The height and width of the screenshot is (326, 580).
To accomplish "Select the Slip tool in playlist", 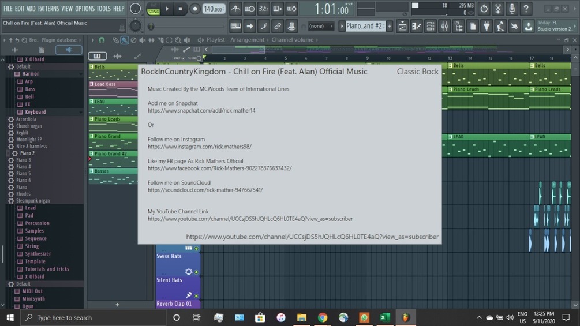I will click(151, 40).
